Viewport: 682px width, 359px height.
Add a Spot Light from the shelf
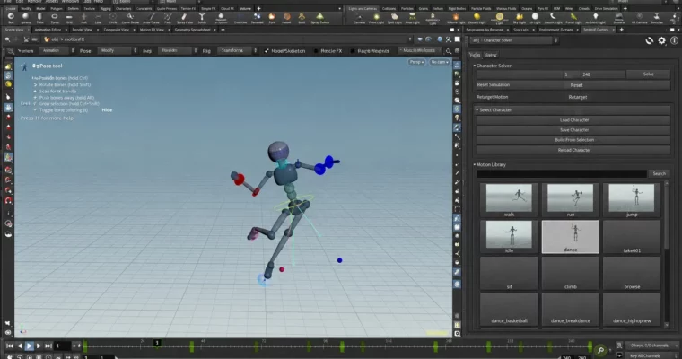coord(394,18)
